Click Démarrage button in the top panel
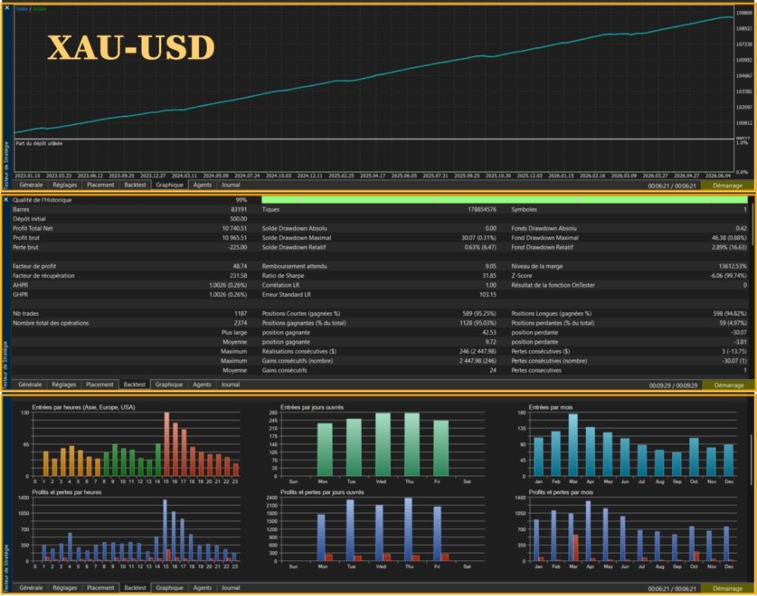Viewport: 757px width, 596px height. [727, 186]
